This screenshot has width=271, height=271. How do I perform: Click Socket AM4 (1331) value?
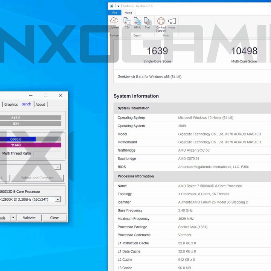pyautogui.click(x=193, y=227)
